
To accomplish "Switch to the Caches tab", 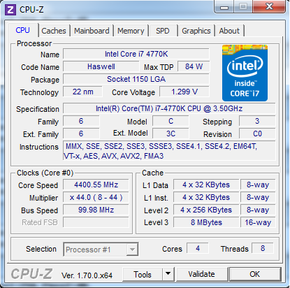I will click(x=54, y=31).
